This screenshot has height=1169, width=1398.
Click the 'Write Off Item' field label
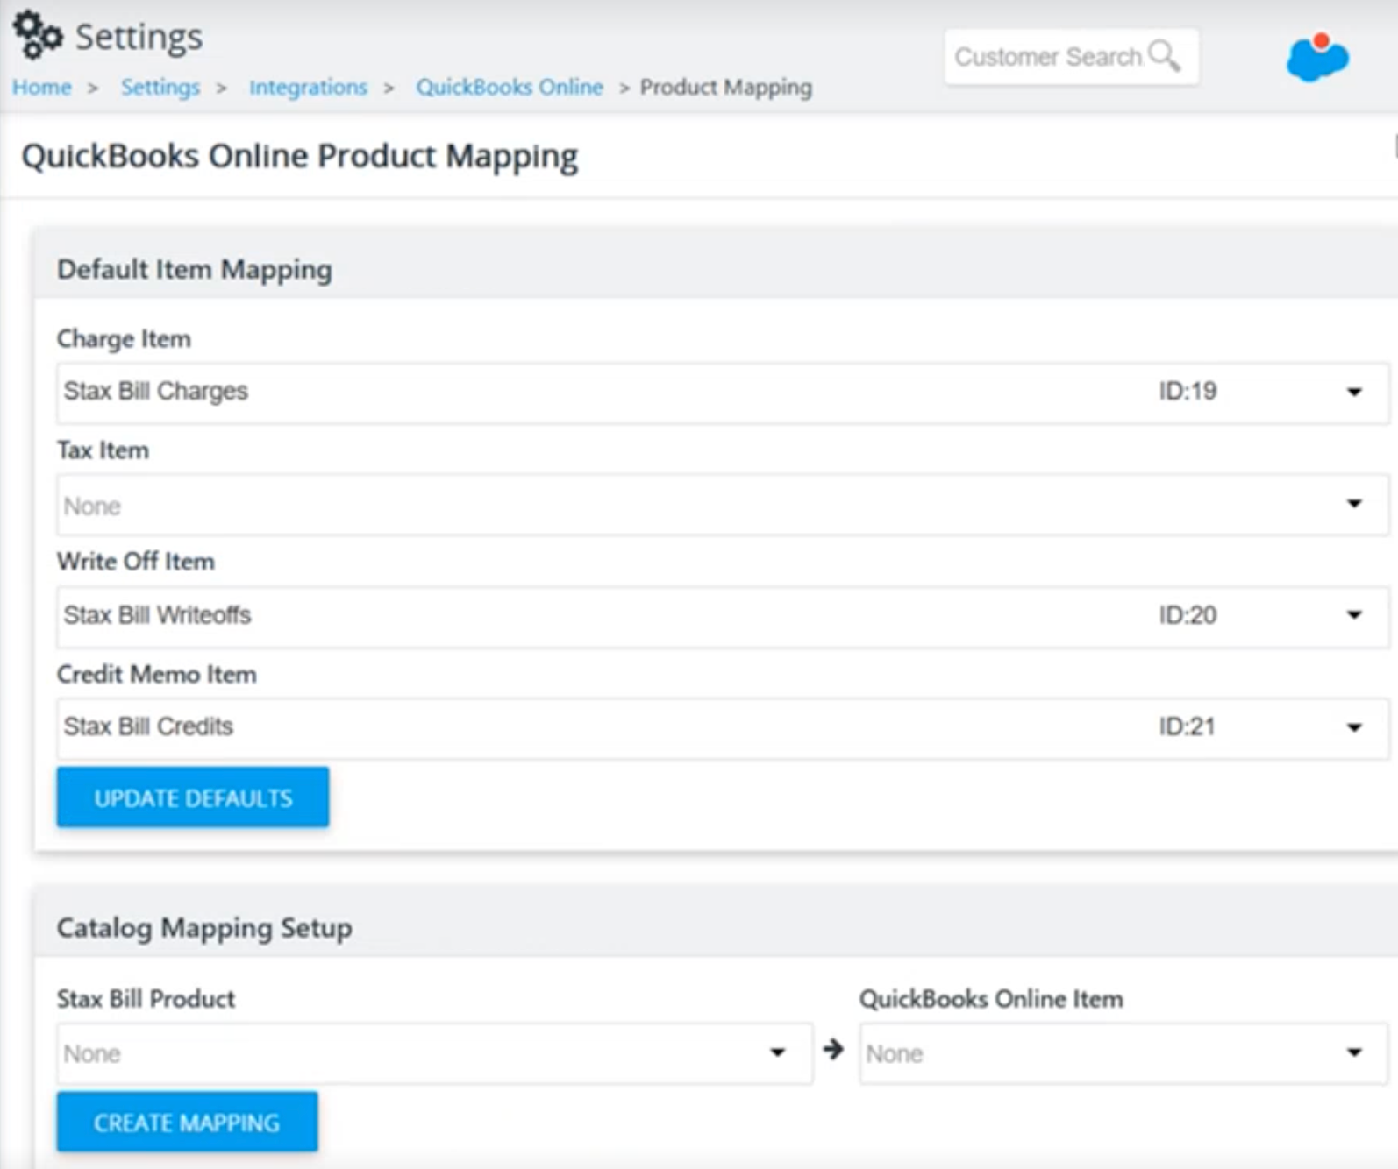point(136,562)
